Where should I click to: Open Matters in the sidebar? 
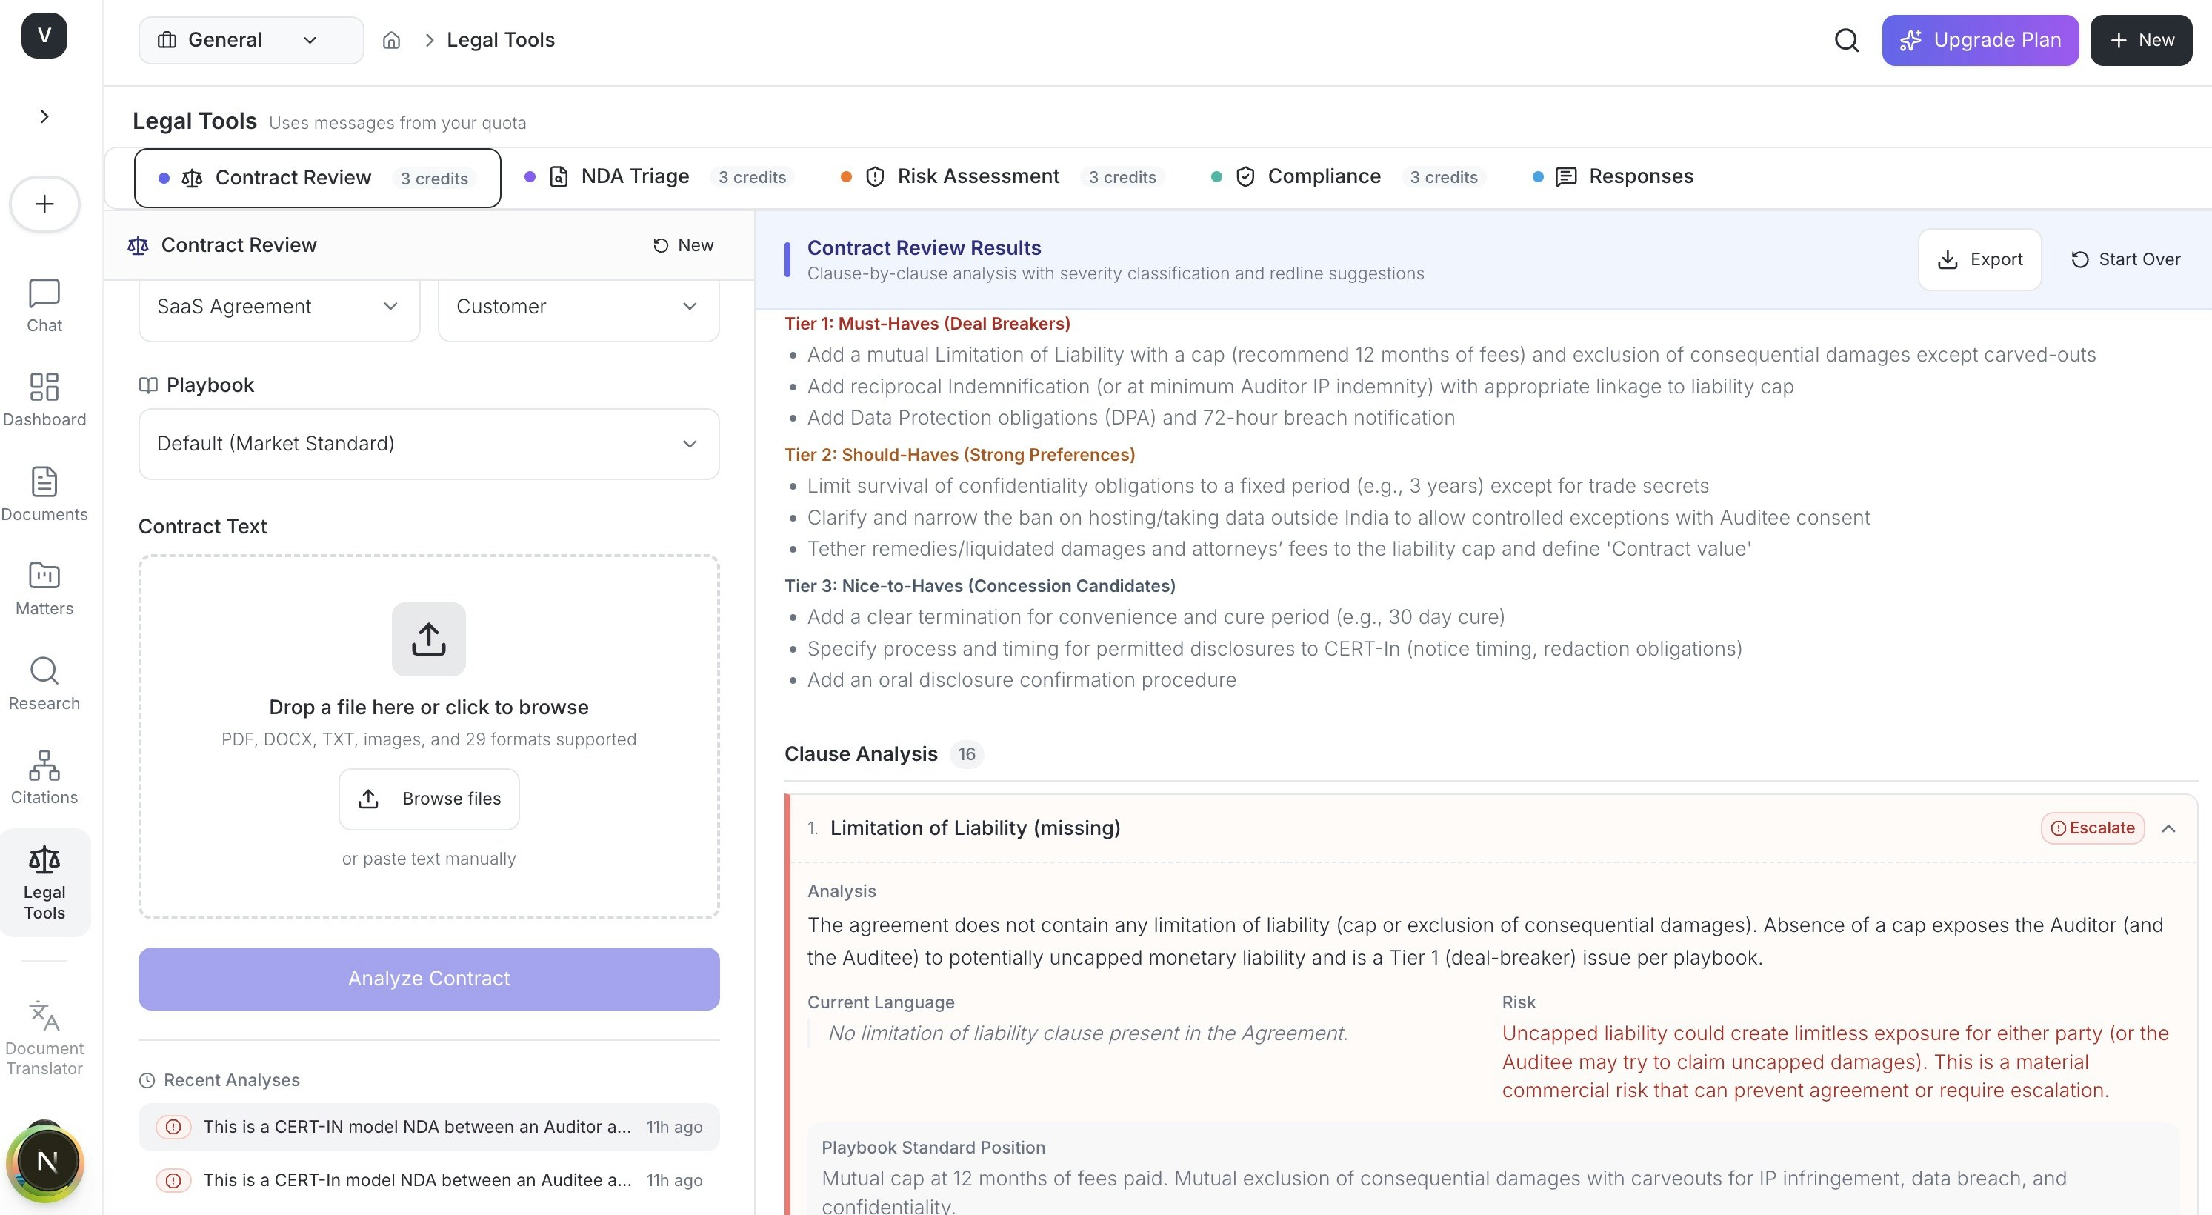[44, 589]
